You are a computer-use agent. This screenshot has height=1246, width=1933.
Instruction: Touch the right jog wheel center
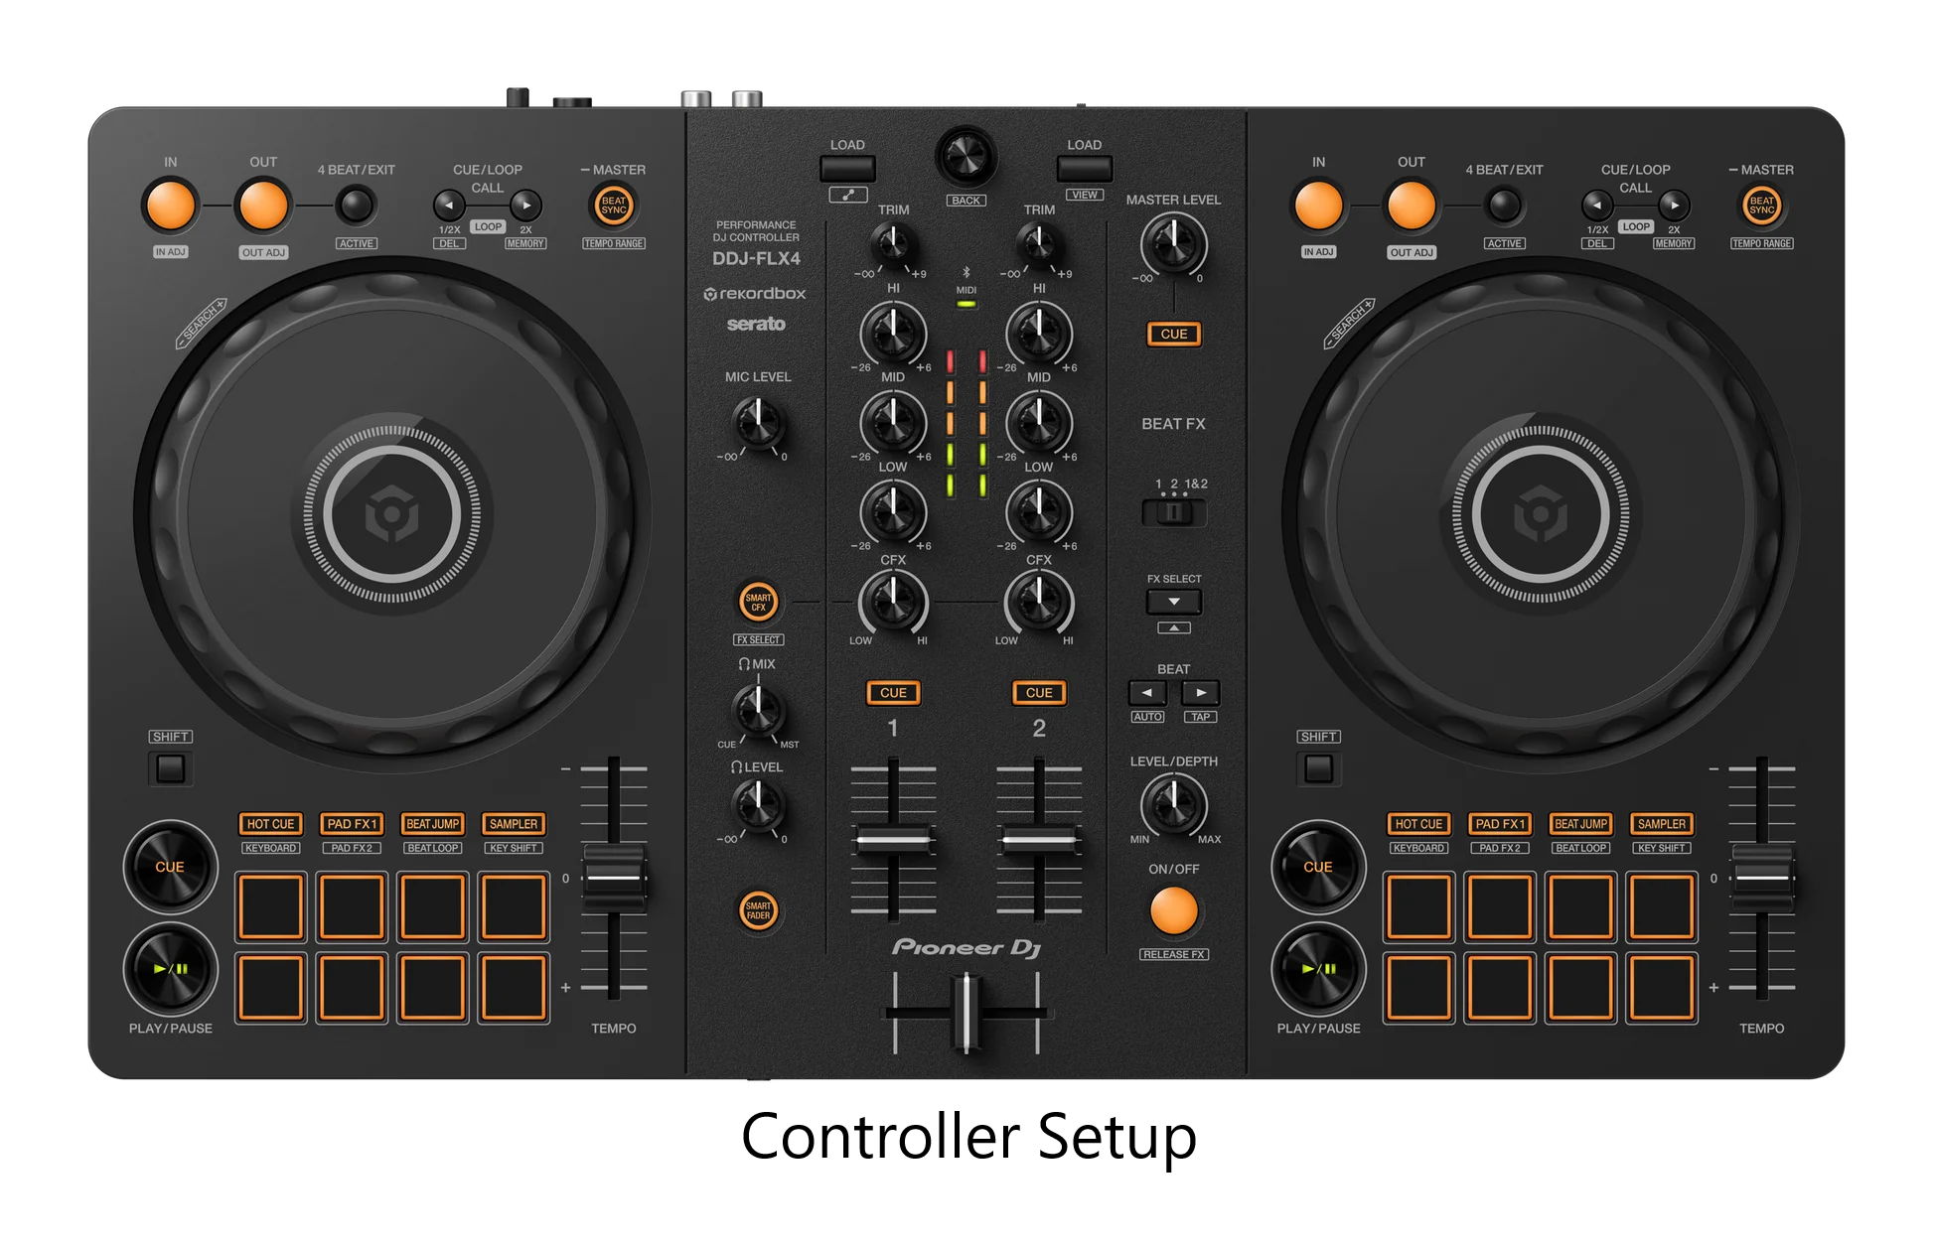[x=1540, y=514]
